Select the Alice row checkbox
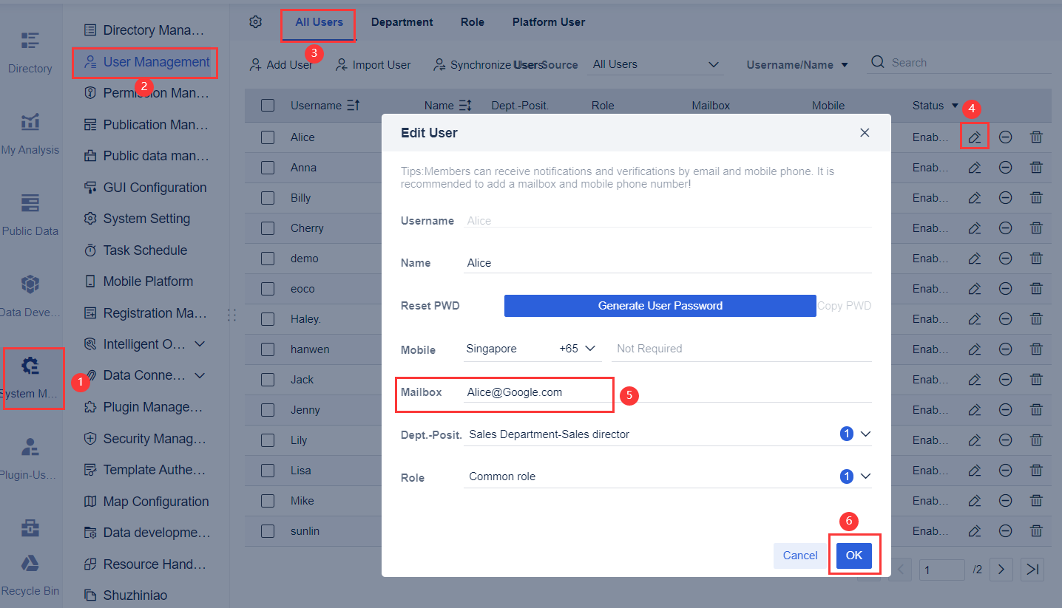Screen dimensions: 1062x608 tap(267, 137)
